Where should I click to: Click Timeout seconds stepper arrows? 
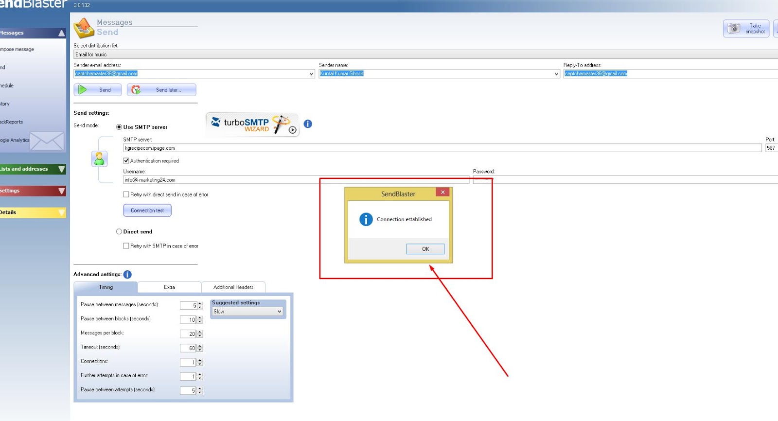click(x=200, y=348)
